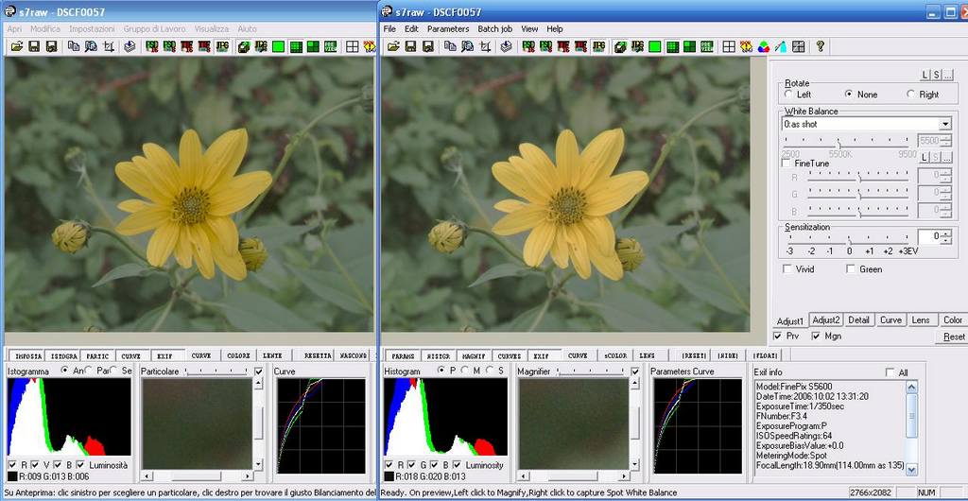Open the Help menu
The image size is (968, 501).
click(x=554, y=29)
